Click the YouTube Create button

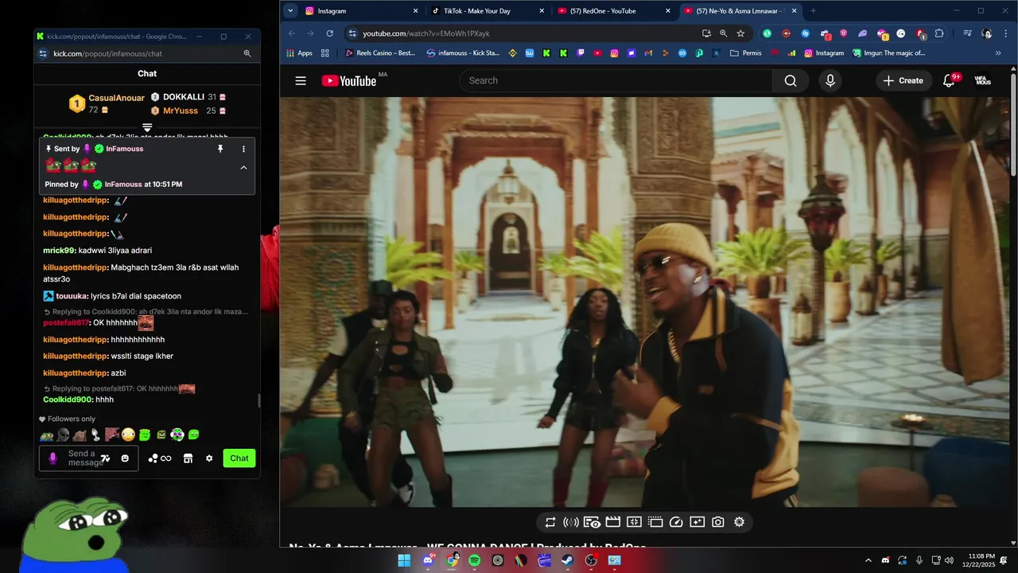tap(903, 80)
